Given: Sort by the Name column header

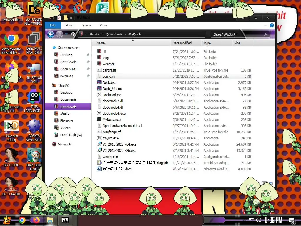Looking at the screenshot, I should (131, 43).
